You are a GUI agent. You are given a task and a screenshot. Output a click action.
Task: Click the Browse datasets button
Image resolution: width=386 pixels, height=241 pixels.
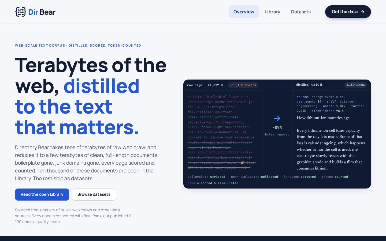(94, 194)
